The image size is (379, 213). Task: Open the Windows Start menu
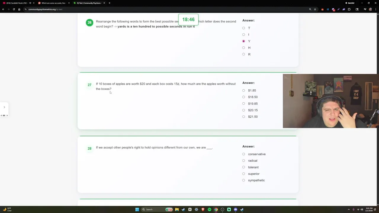coord(137,209)
